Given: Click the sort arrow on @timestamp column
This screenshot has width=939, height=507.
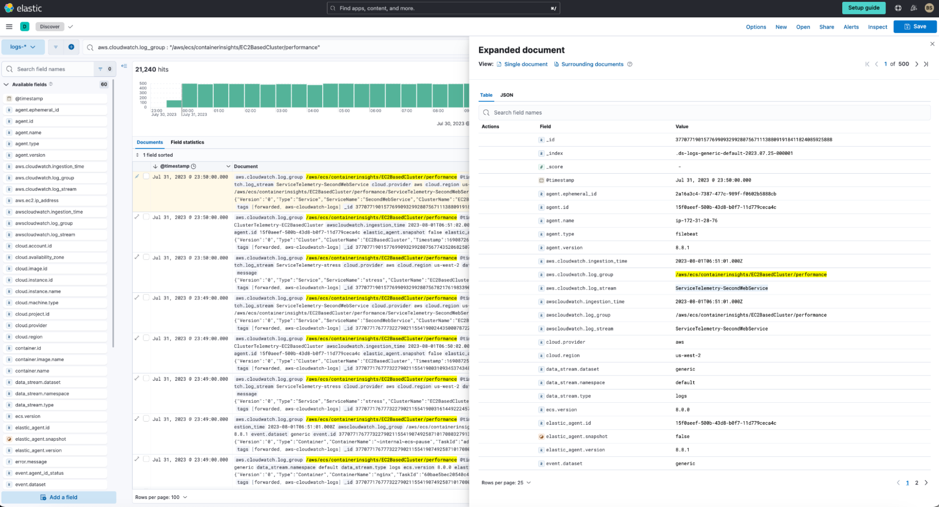Looking at the screenshot, I should 155,166.
